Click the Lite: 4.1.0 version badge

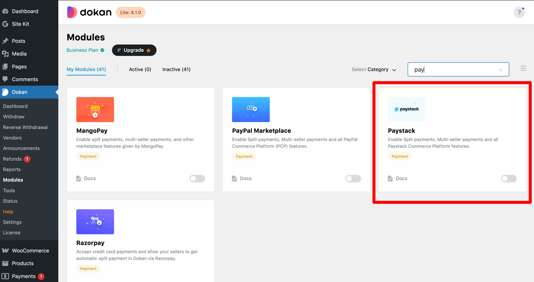(130, 12)
